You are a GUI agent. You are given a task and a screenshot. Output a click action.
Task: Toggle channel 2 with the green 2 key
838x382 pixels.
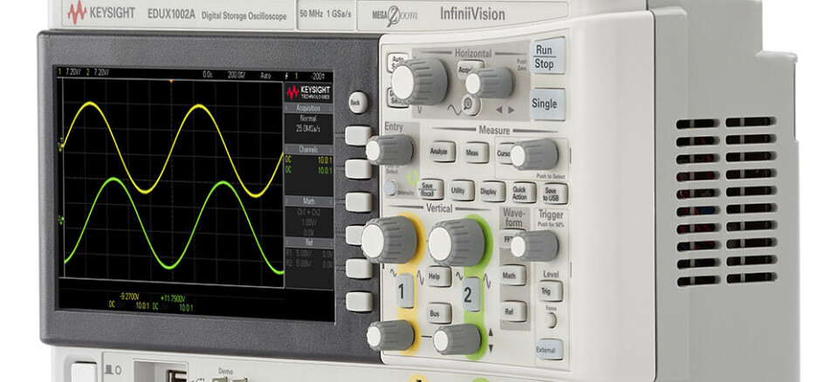(471, 293)
